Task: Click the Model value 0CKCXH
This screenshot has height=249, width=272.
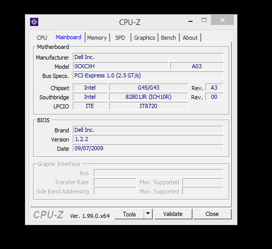Action: 121,66
